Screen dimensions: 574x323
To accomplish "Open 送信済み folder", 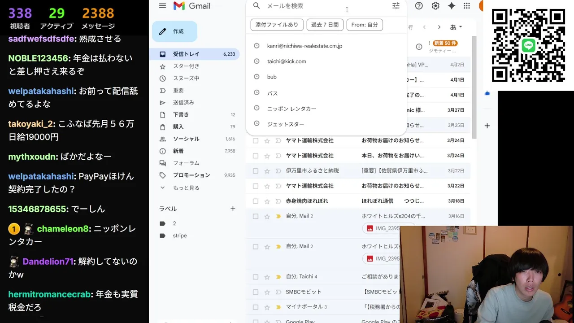I will [195, 103].
